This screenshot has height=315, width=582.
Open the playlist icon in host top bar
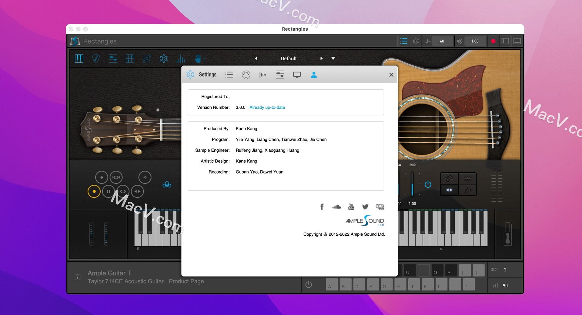click(x=404, y=41)
